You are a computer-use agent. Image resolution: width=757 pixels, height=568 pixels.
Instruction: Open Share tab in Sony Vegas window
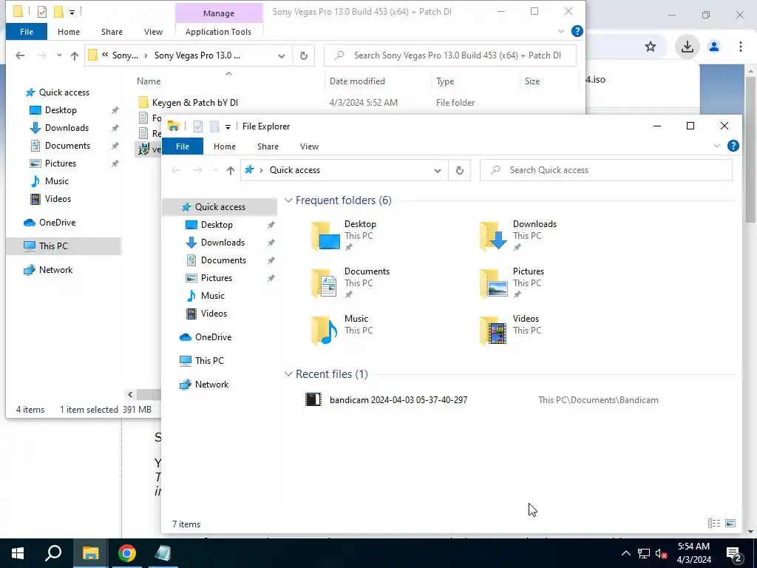click(112, 32)
